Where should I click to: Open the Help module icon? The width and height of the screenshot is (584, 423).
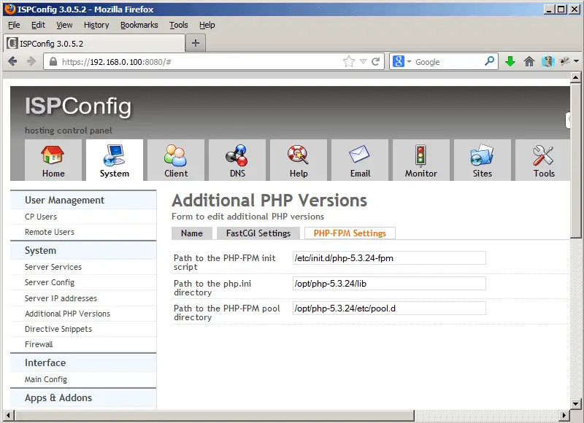(x=299, y=160)
